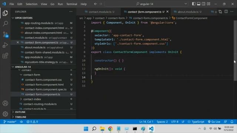Toggle secondary side bar layout icon
This screenshot has width=237, height=133.
tap(204, 4)
